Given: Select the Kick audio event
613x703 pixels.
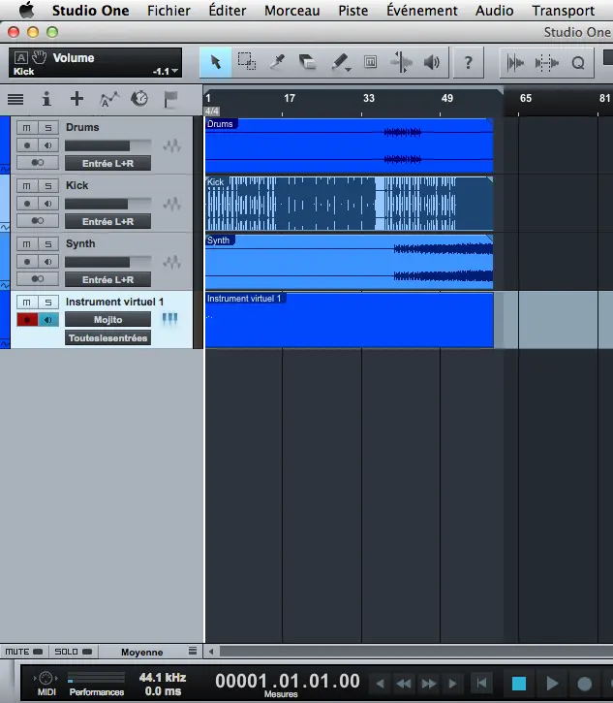Looking at the screenshot, I should (350, 204).
